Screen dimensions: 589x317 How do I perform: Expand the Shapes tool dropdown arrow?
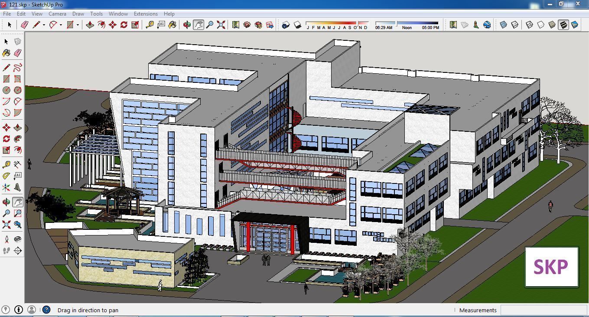78,25
